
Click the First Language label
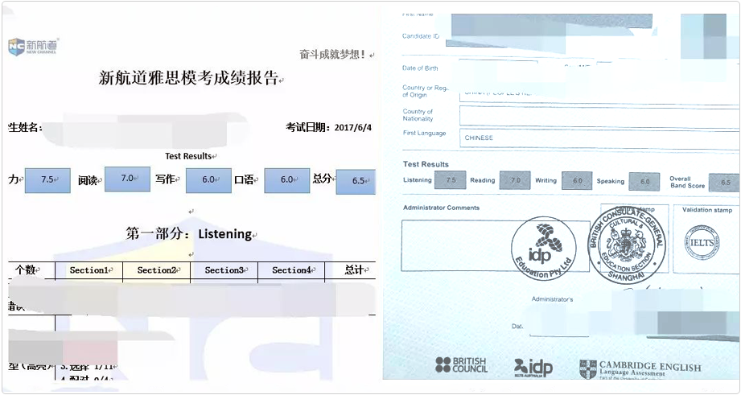[424, 134]
